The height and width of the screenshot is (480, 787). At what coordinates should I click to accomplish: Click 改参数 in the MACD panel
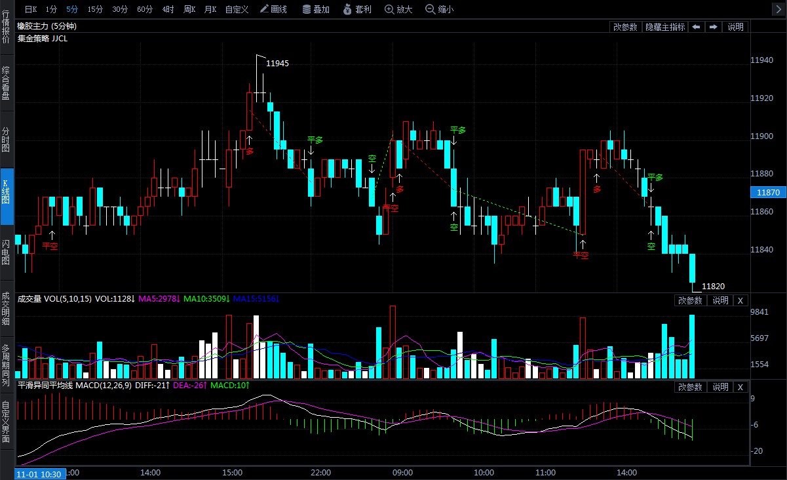[690, 387]
